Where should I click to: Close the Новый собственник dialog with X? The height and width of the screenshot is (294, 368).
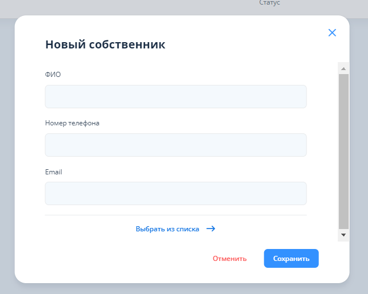point(332,33)
